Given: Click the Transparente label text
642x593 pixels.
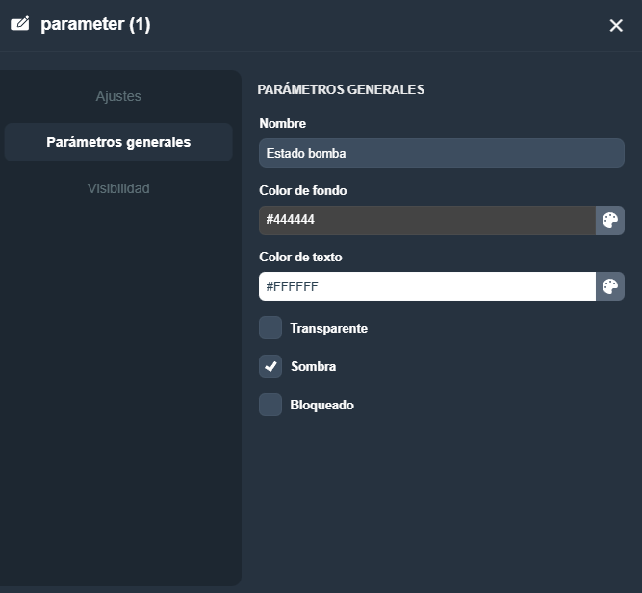Looking at the screenshot, I should tap(328, 328).
